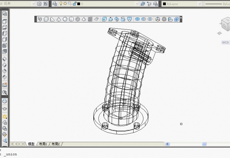Viewport: 230px width, 158px height.
Task: Set NW Isometric view
Action: [x=5, y=77]
